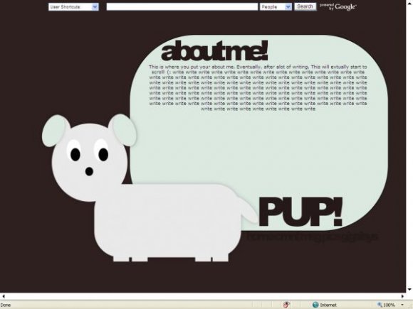Click the powered by Google logo
Viewport: 413px width, 309px height.
(338, 7)
